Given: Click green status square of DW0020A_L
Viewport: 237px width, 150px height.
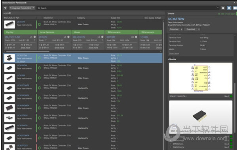Looking at the screenshot, I should (231, 144).
